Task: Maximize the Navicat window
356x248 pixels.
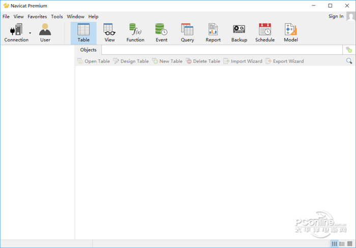Action: [x=330, y=6]
